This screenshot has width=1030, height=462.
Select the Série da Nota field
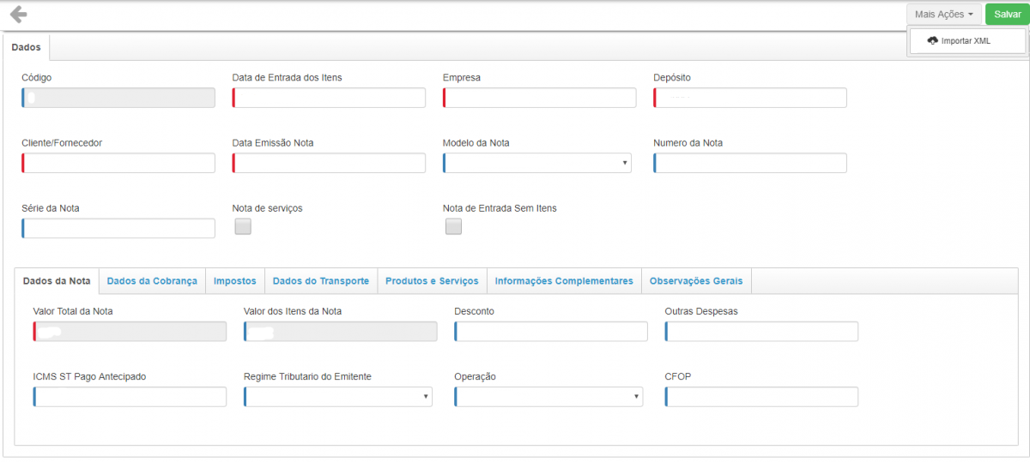tap(118, 228)
